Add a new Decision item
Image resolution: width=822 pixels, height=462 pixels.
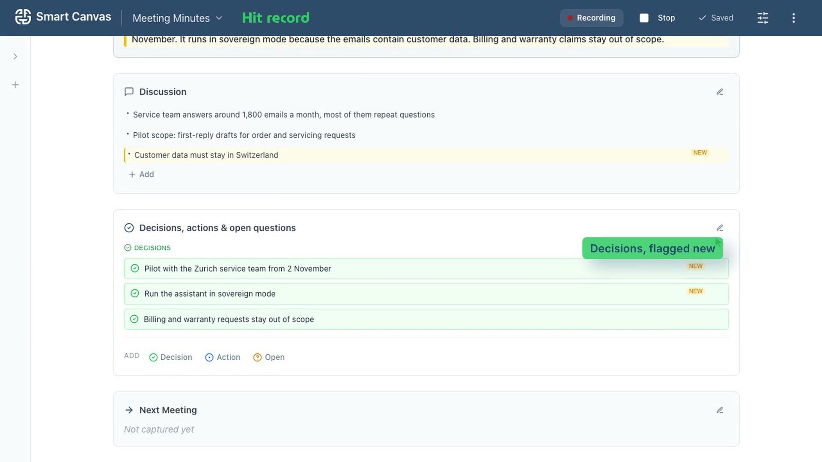click(171, 357)
